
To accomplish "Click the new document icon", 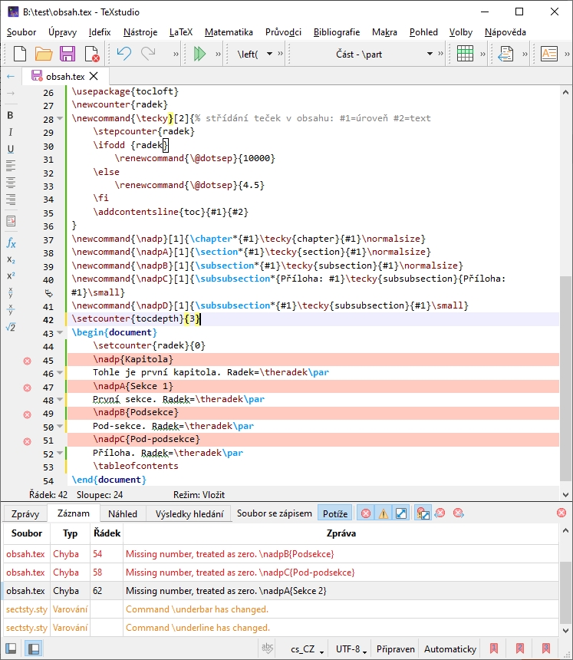I will pos(20,54).
